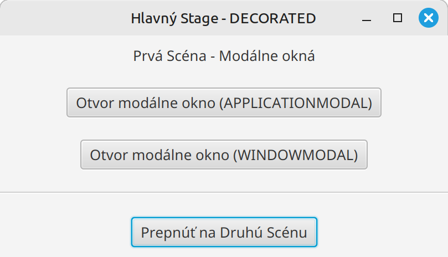Viewport: 448px width, 257px height.
Task: Open the WINDOWMODAL modal window
Action: coord(224,155)
